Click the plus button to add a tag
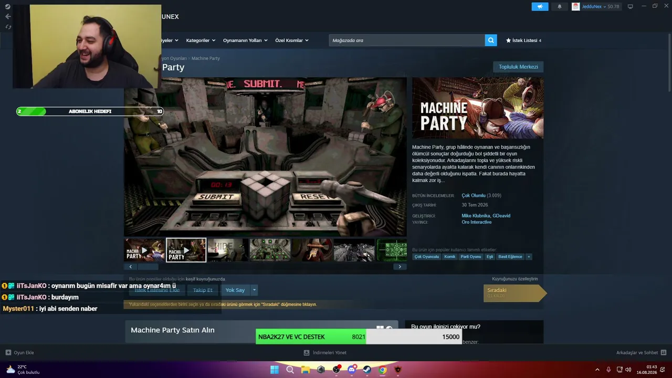Screen dimensions: 672x378 529,257
